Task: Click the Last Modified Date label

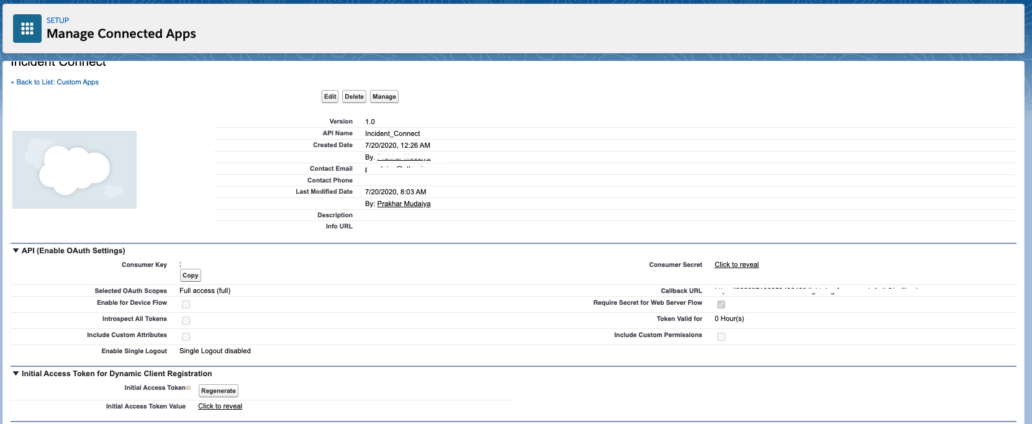Action: (x=324, y=191)
